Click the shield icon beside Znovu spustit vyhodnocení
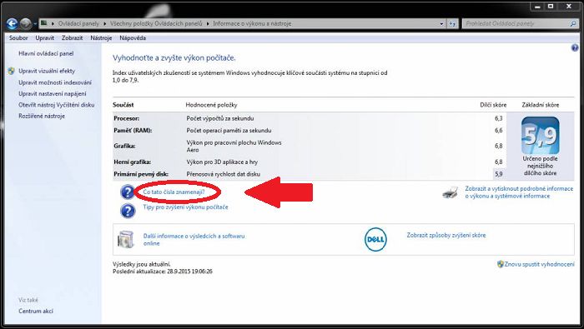 pos(501,264)
